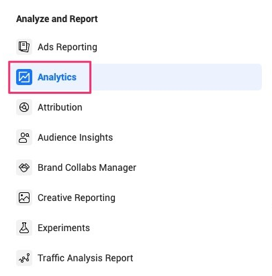
Task: Click the Audience Insights people icon
Action: 24,137
